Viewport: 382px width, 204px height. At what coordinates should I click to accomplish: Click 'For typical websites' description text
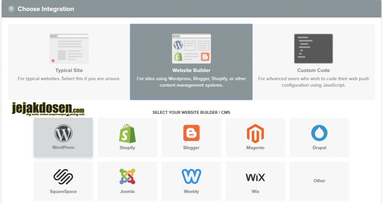click(x=69, y=79)
